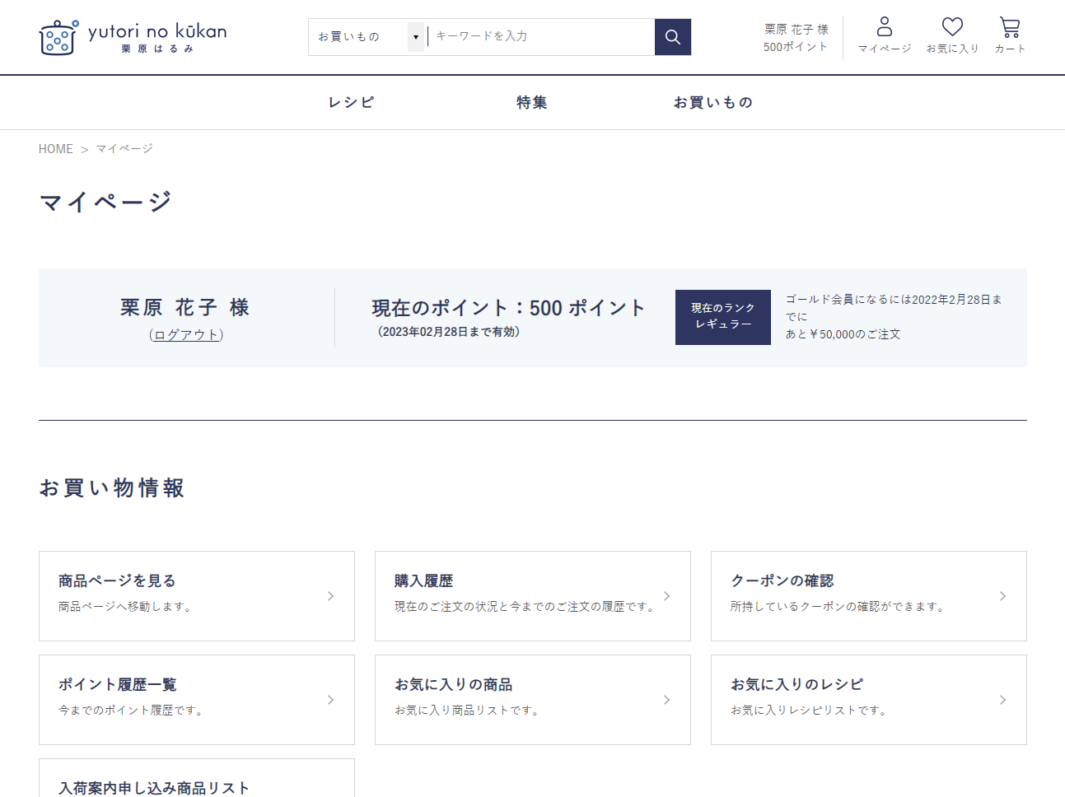Click the お買い物情報 section heading
The width and height of the screenshot is (1065, 797).
(x=112, y=488)
